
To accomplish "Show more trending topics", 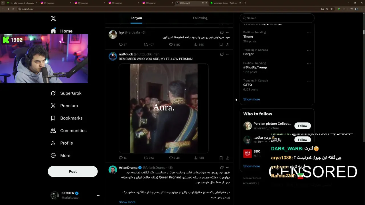I will click(252, 99).
